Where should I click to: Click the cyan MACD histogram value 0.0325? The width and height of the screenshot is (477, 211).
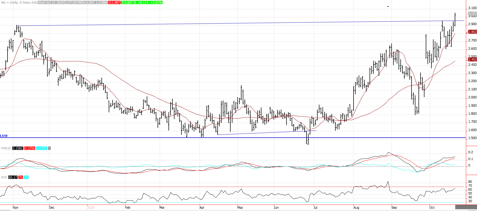[41, 148]
